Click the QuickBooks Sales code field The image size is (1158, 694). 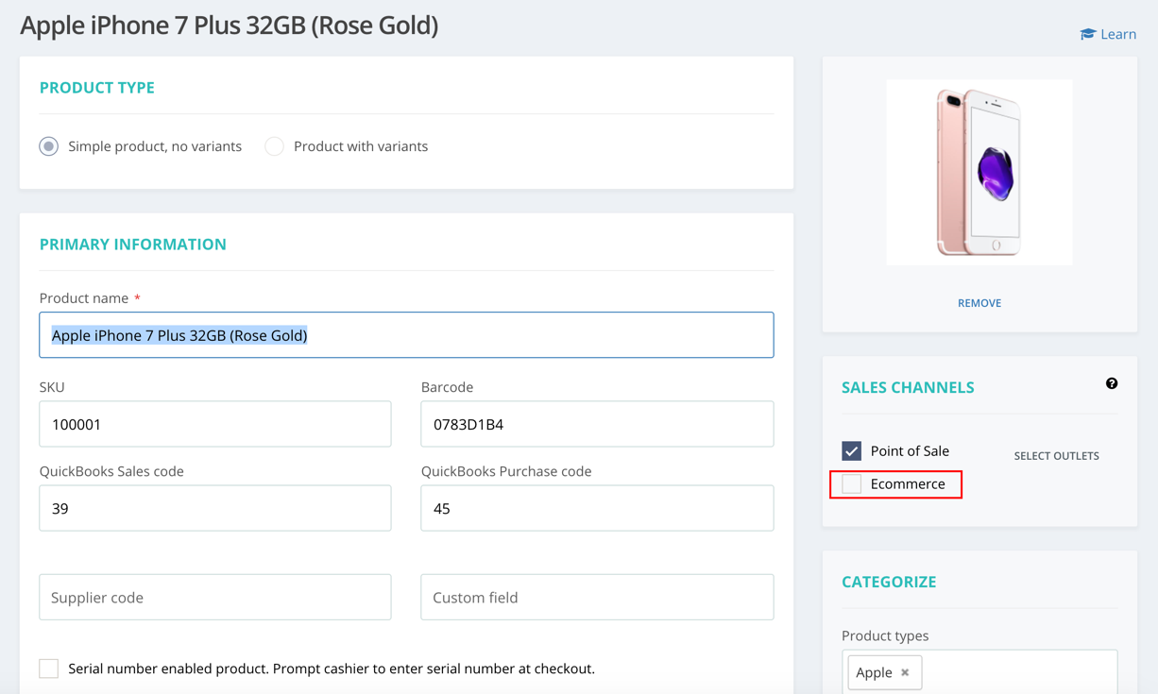point(215,508)
